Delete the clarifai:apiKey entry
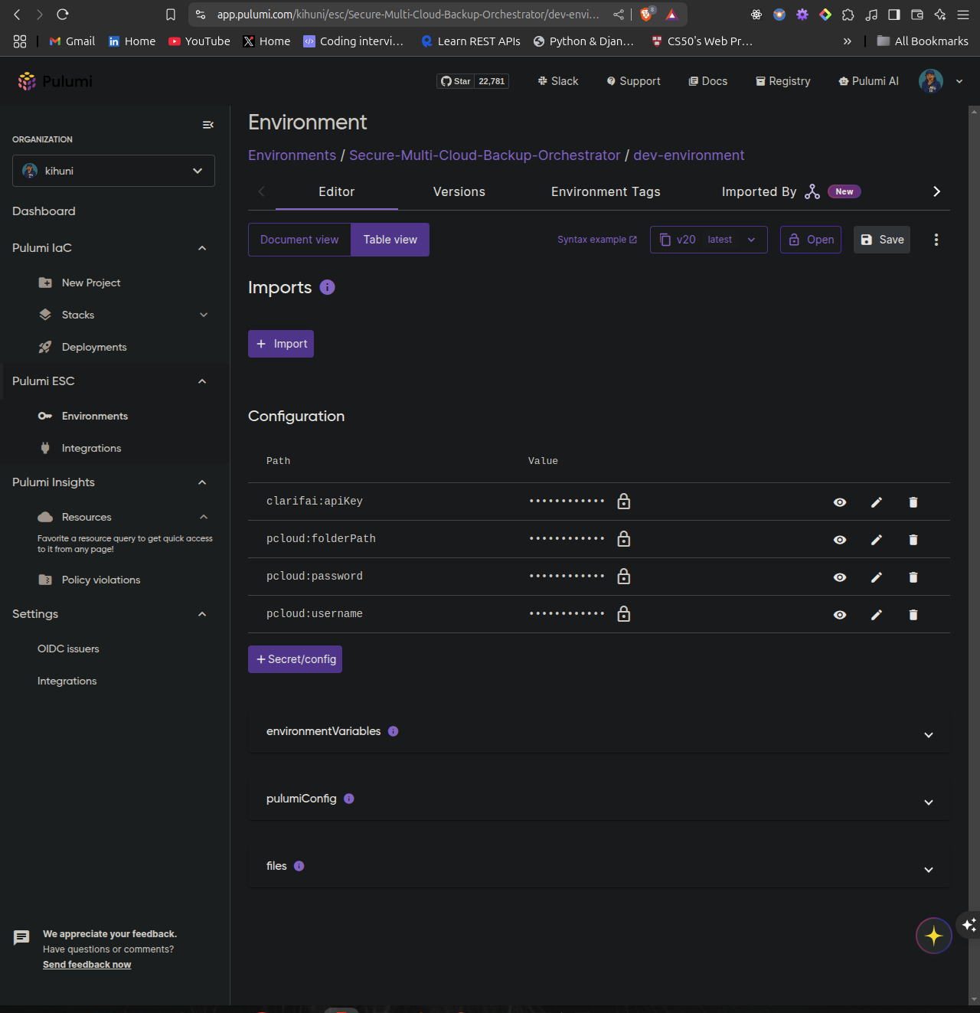980x1013 pixels. [913, 502]
